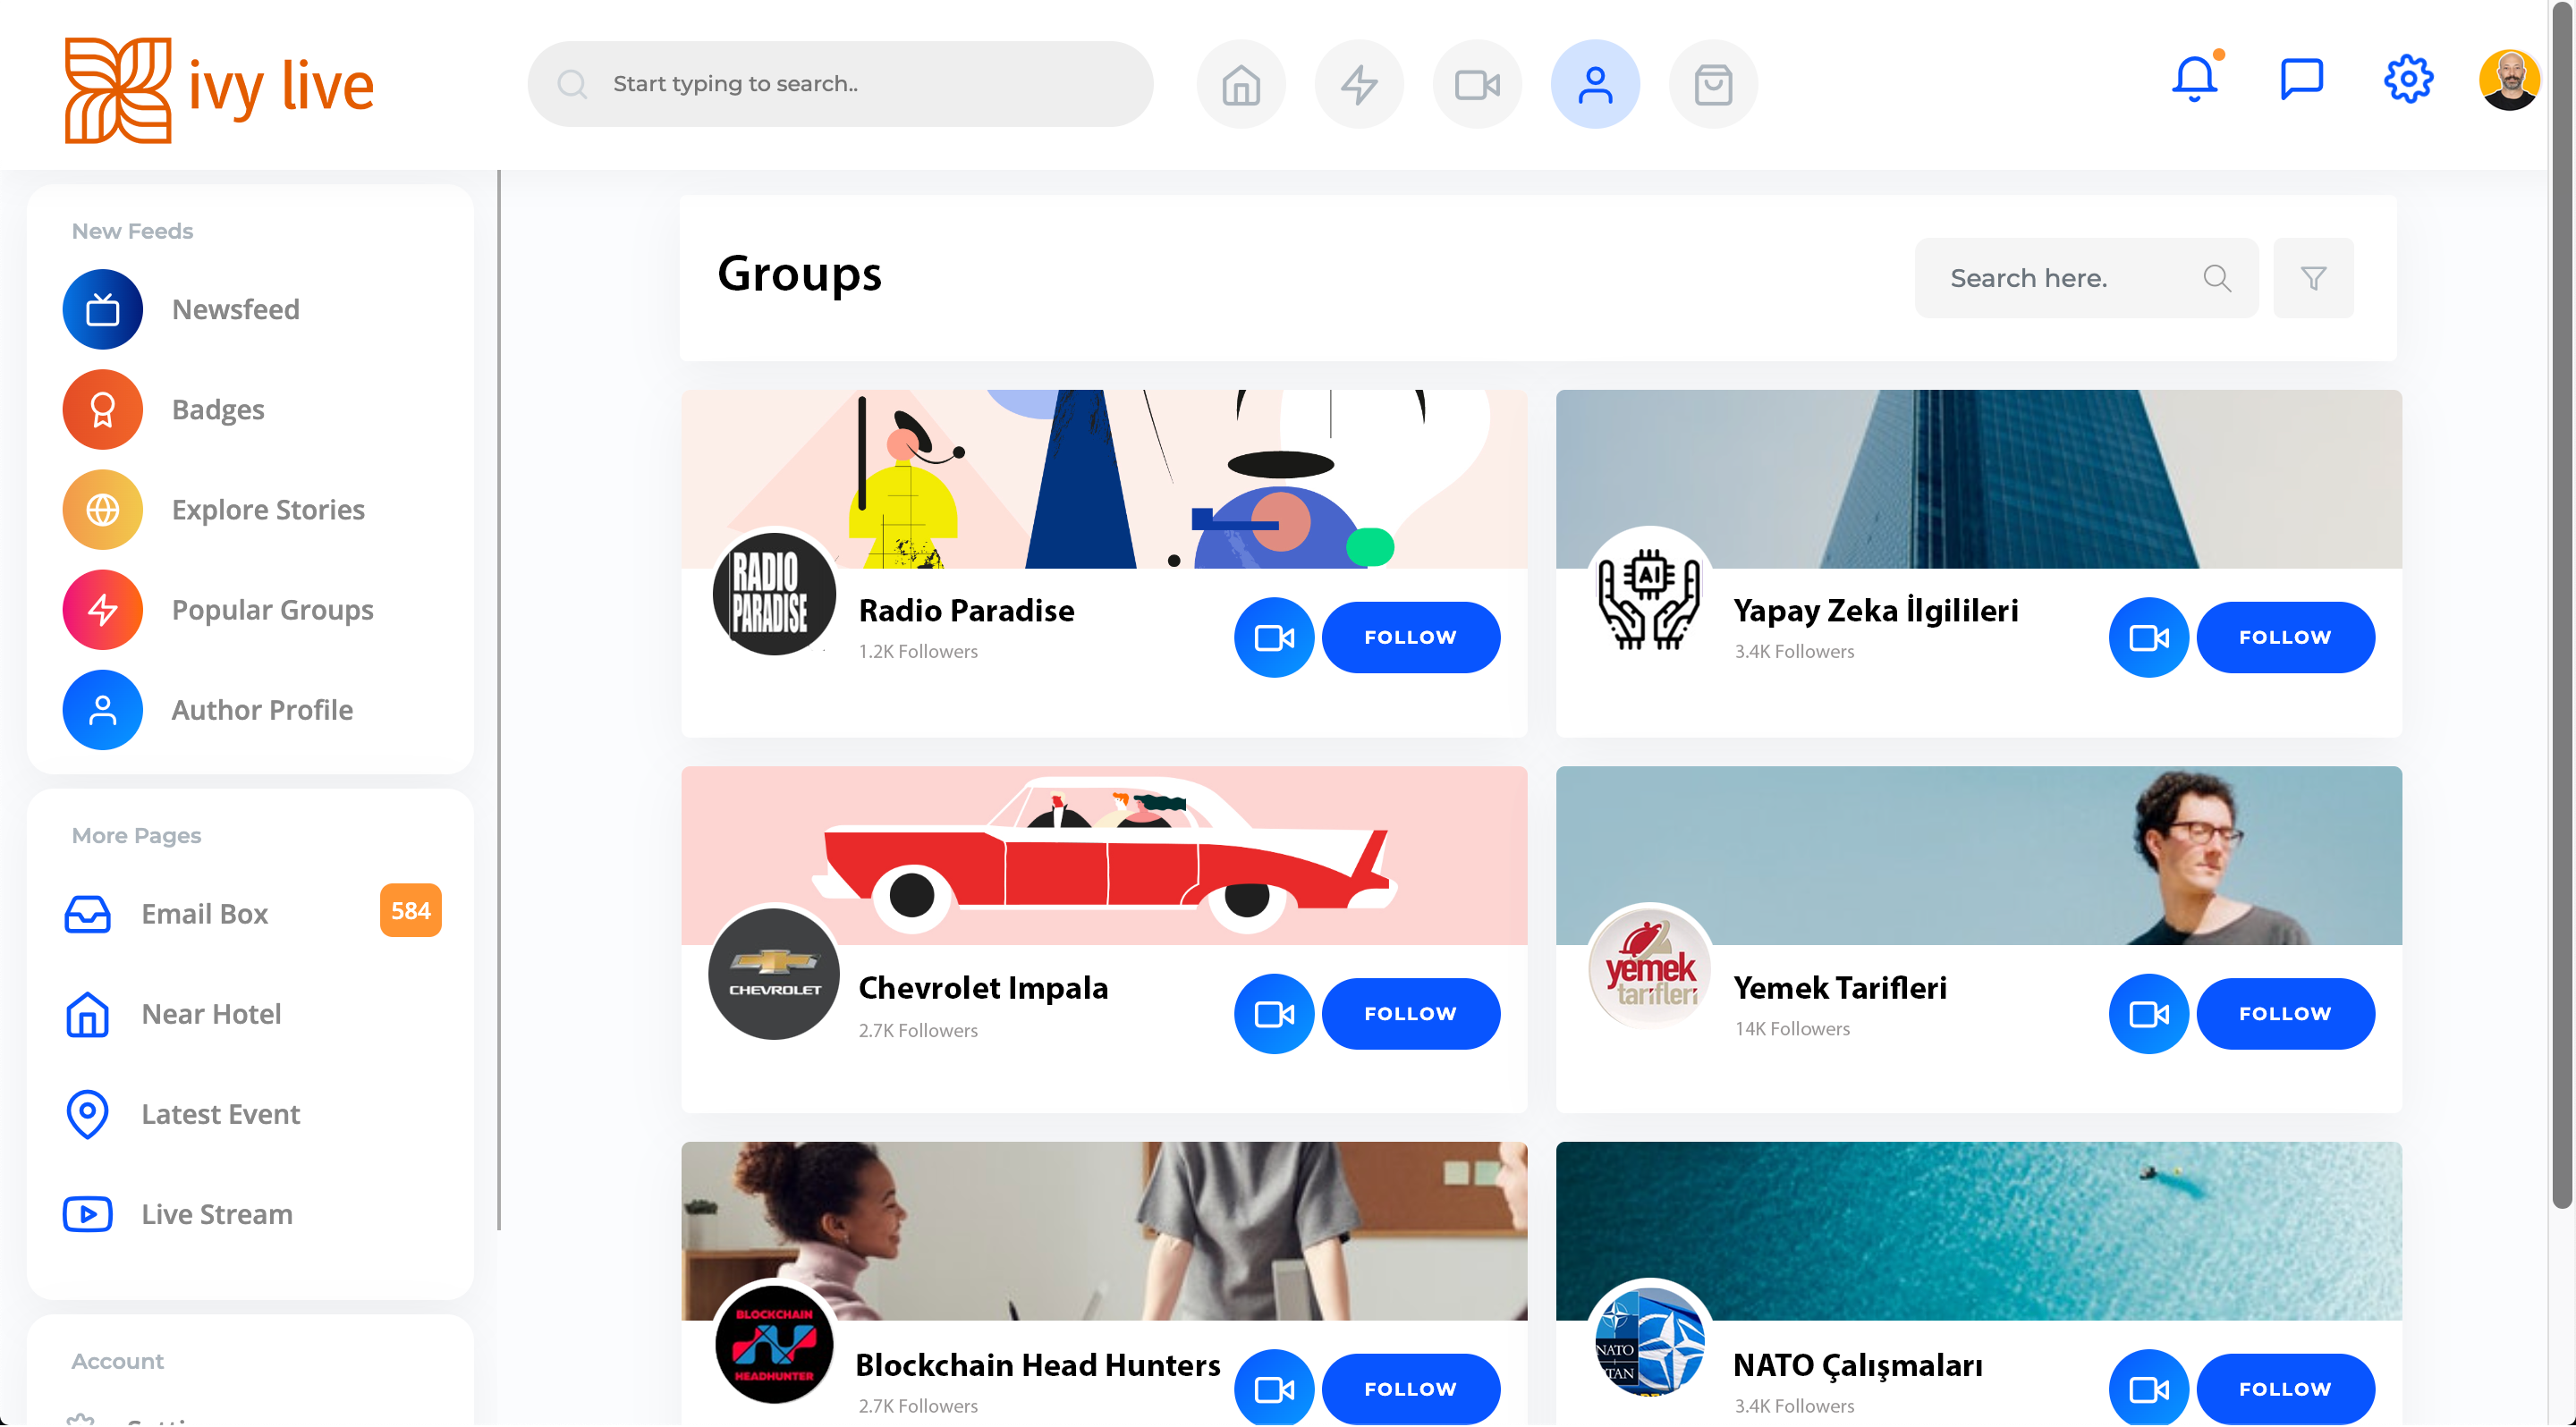
Task: Click the red car cover image
Action: tap(1104, 855)
